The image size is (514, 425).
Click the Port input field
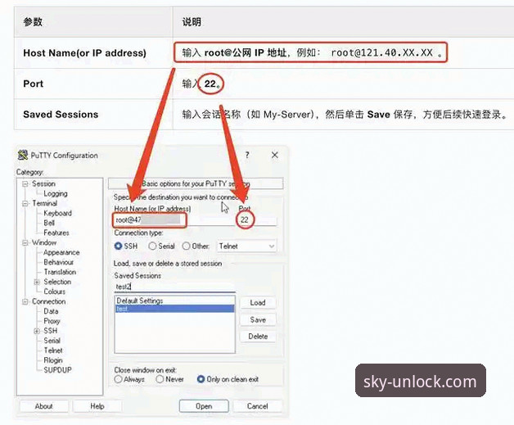tap(257, 219)
